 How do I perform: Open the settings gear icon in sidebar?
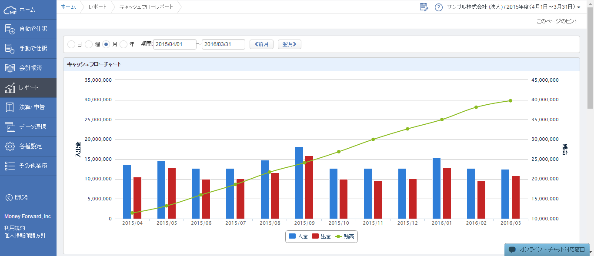(x=10, y=146)
